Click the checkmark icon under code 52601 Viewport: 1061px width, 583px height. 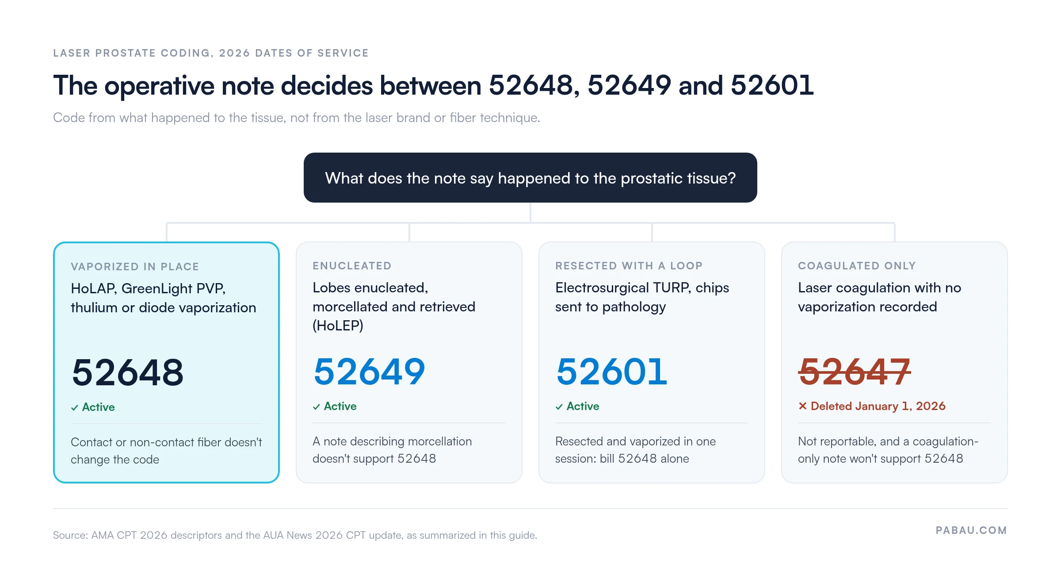tap(559, 407)
